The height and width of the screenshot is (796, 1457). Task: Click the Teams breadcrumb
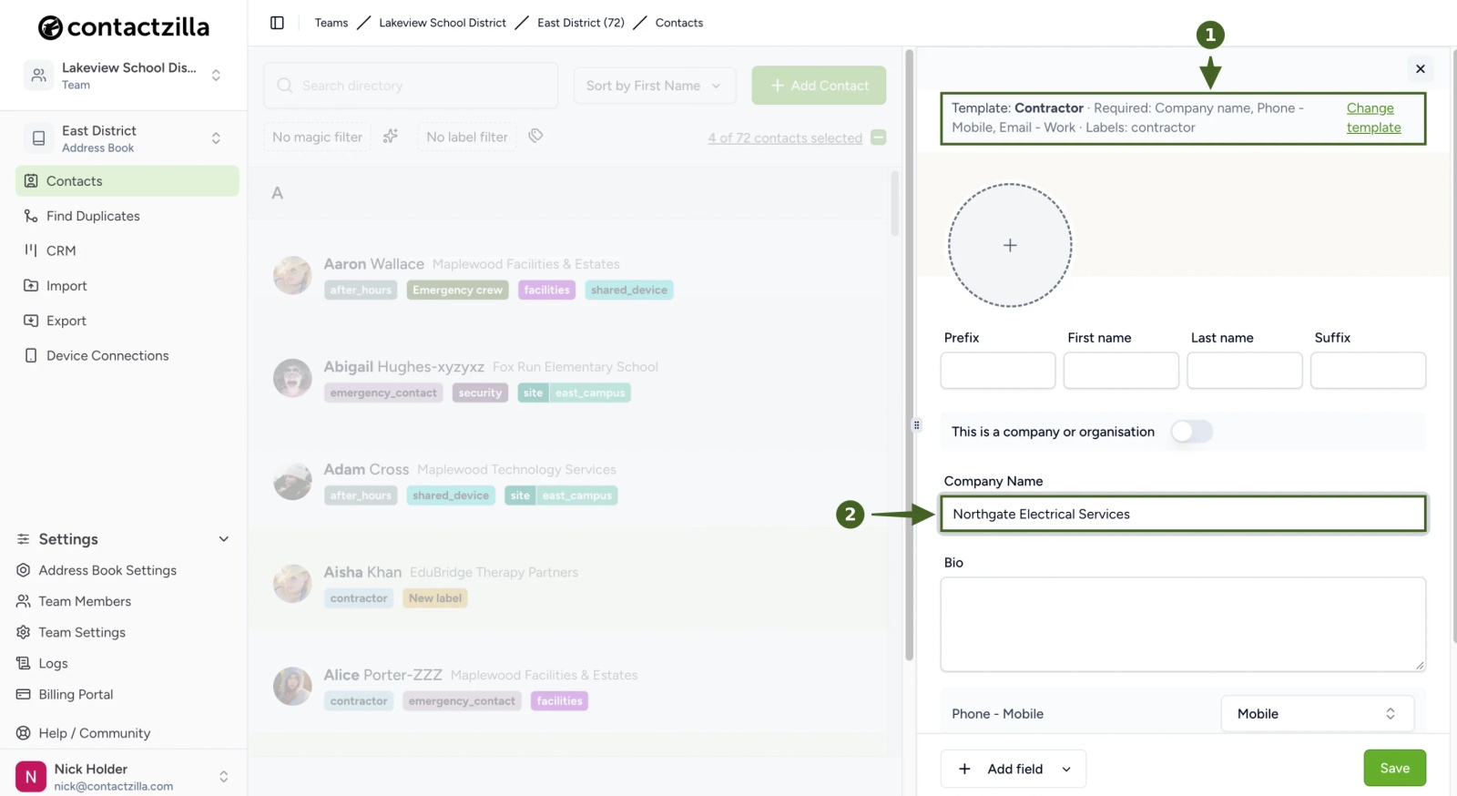coord(331,23)
